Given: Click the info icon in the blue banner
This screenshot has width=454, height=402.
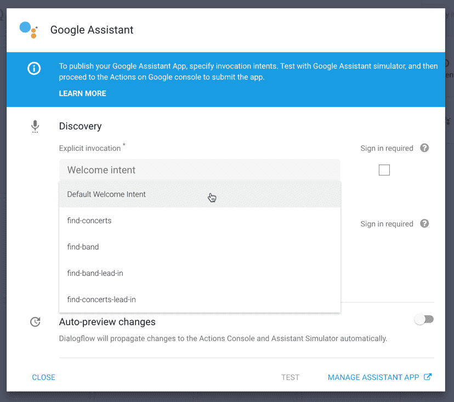Looking at the screenshot, I should point(33,68).
